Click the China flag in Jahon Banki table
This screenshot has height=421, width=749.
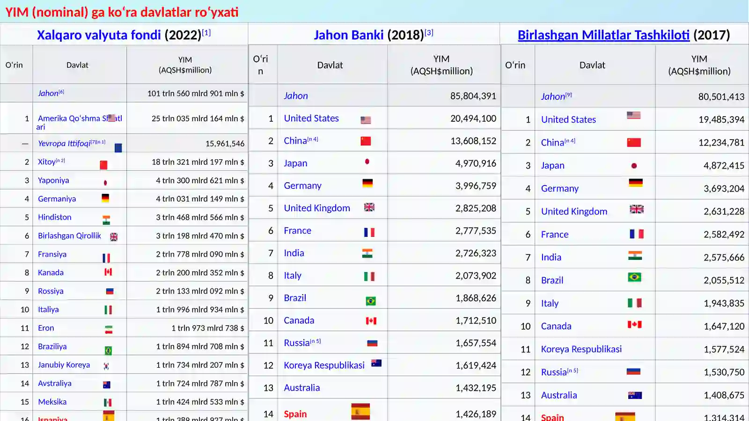tap(366, 141)
